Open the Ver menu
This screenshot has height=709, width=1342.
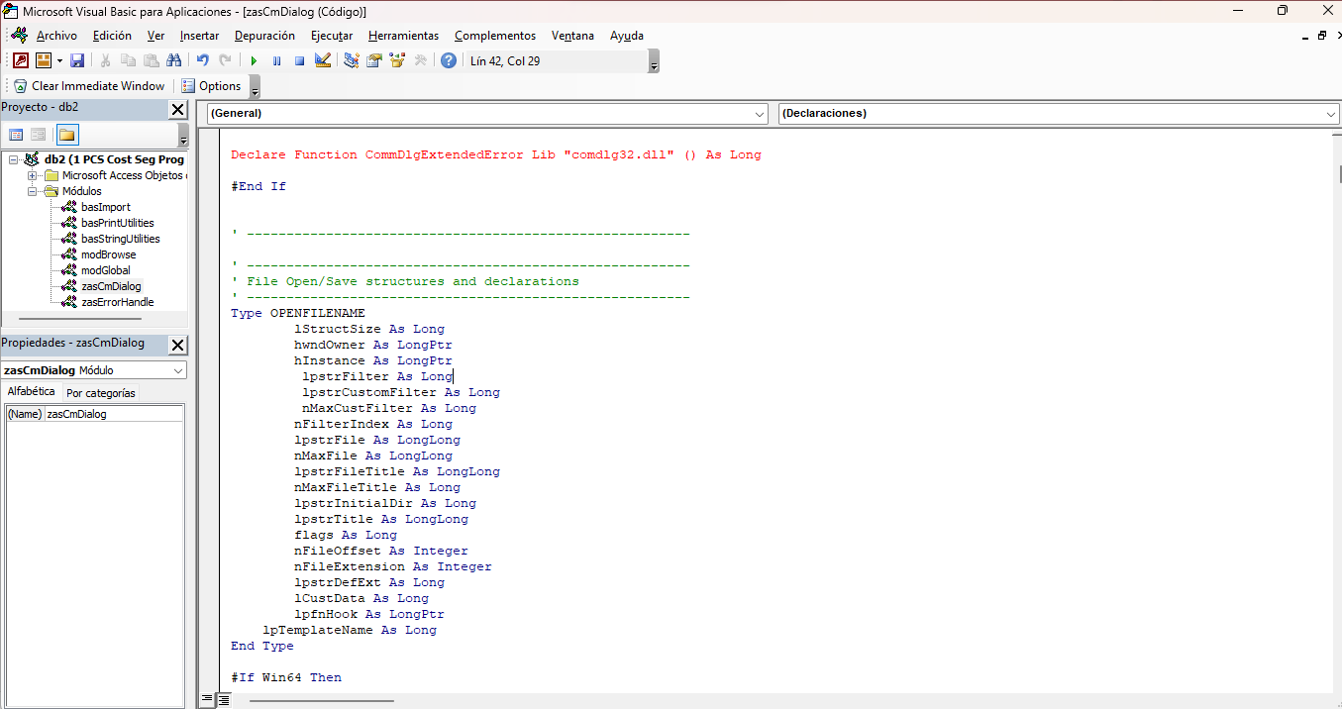click(x=155, y=36)
